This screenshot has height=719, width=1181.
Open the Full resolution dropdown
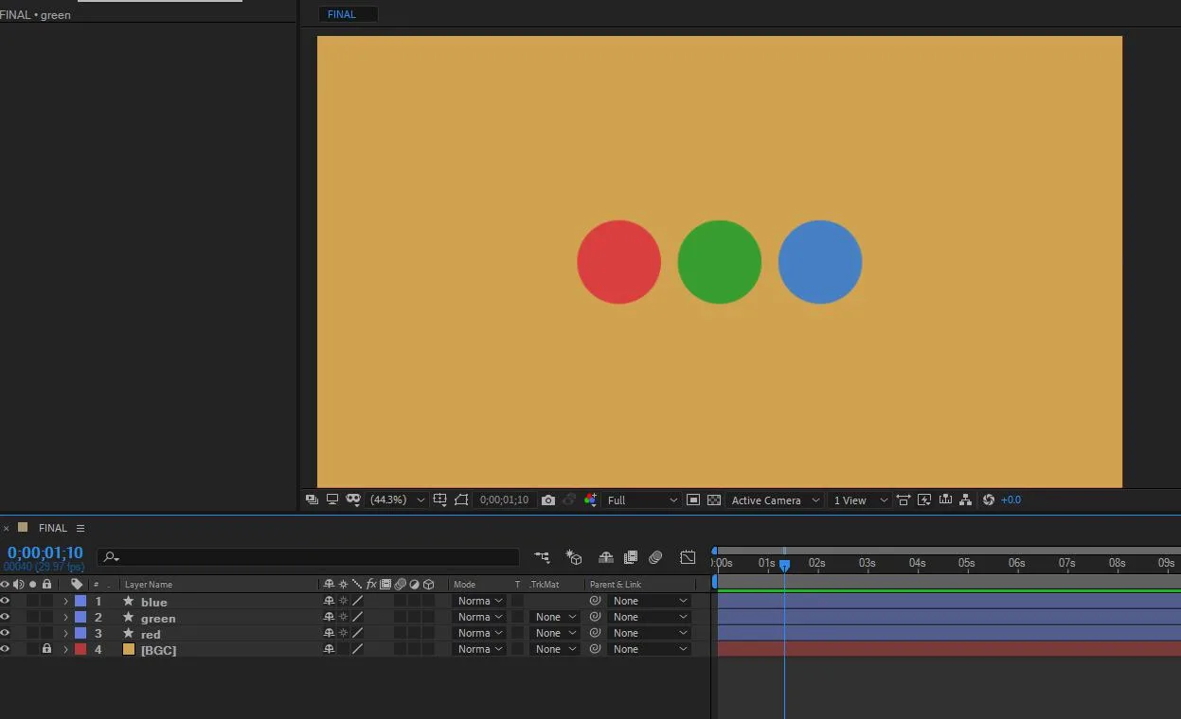pyautogui.click(x=642, y=500)
